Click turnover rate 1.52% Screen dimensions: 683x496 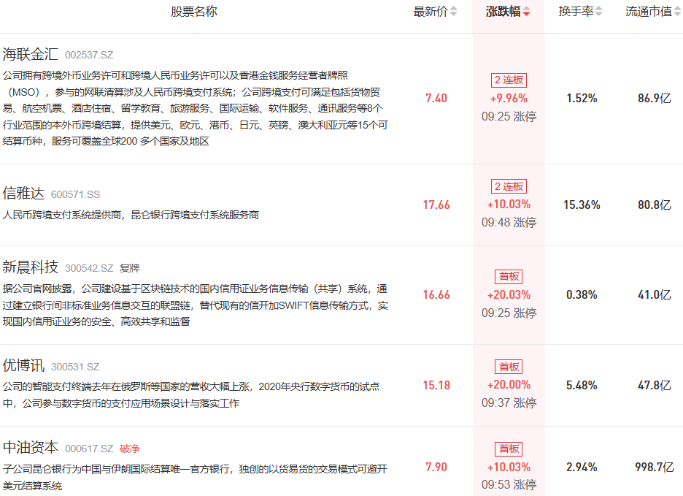point(582,98)
